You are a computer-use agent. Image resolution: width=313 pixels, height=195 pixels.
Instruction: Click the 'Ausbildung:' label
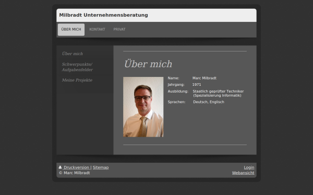coord(178,92)
